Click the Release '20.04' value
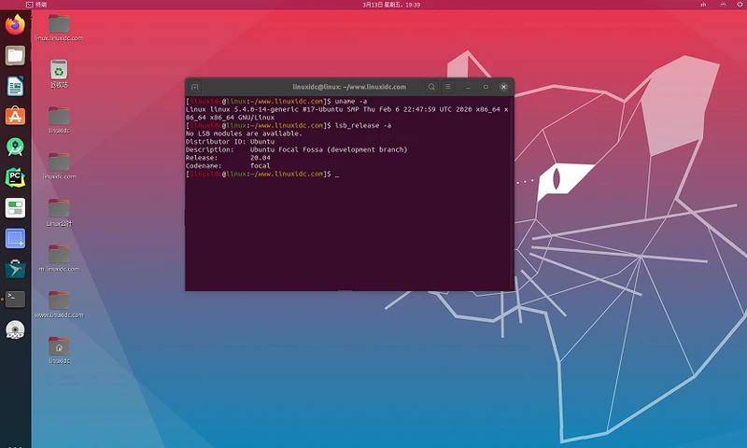Viewport: 747px width, 448px height. (x=261, y=158)
